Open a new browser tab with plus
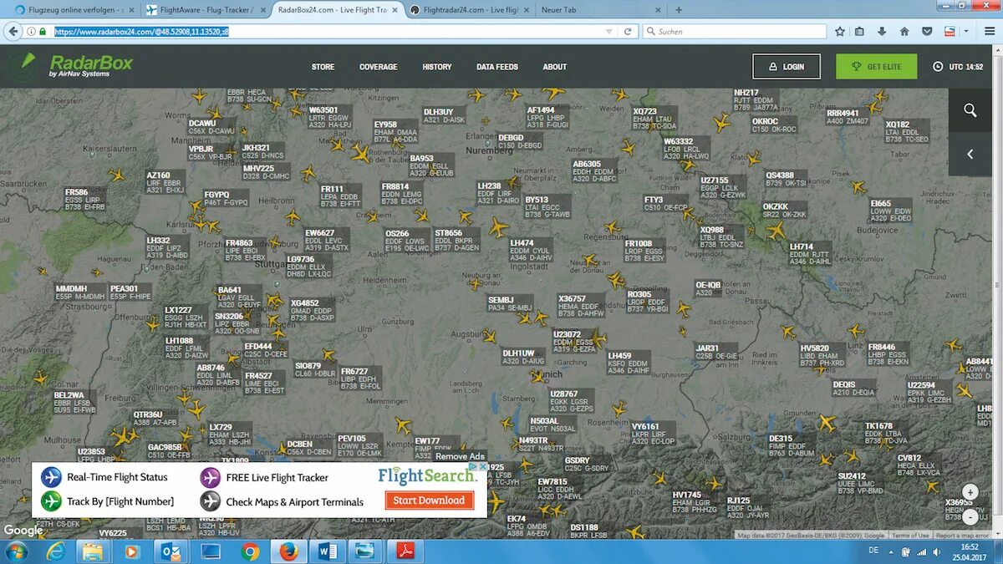The image size is (1003, 564). click(679, 10)
